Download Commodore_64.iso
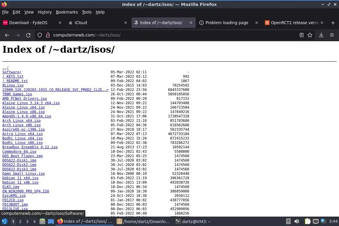The height and width of the screenshot is (226, 339). [19, 152]
